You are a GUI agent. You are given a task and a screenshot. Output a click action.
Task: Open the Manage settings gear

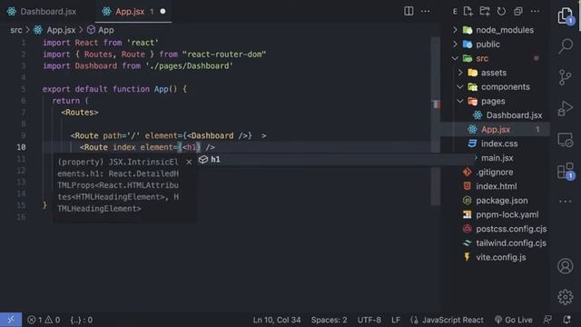565,297
